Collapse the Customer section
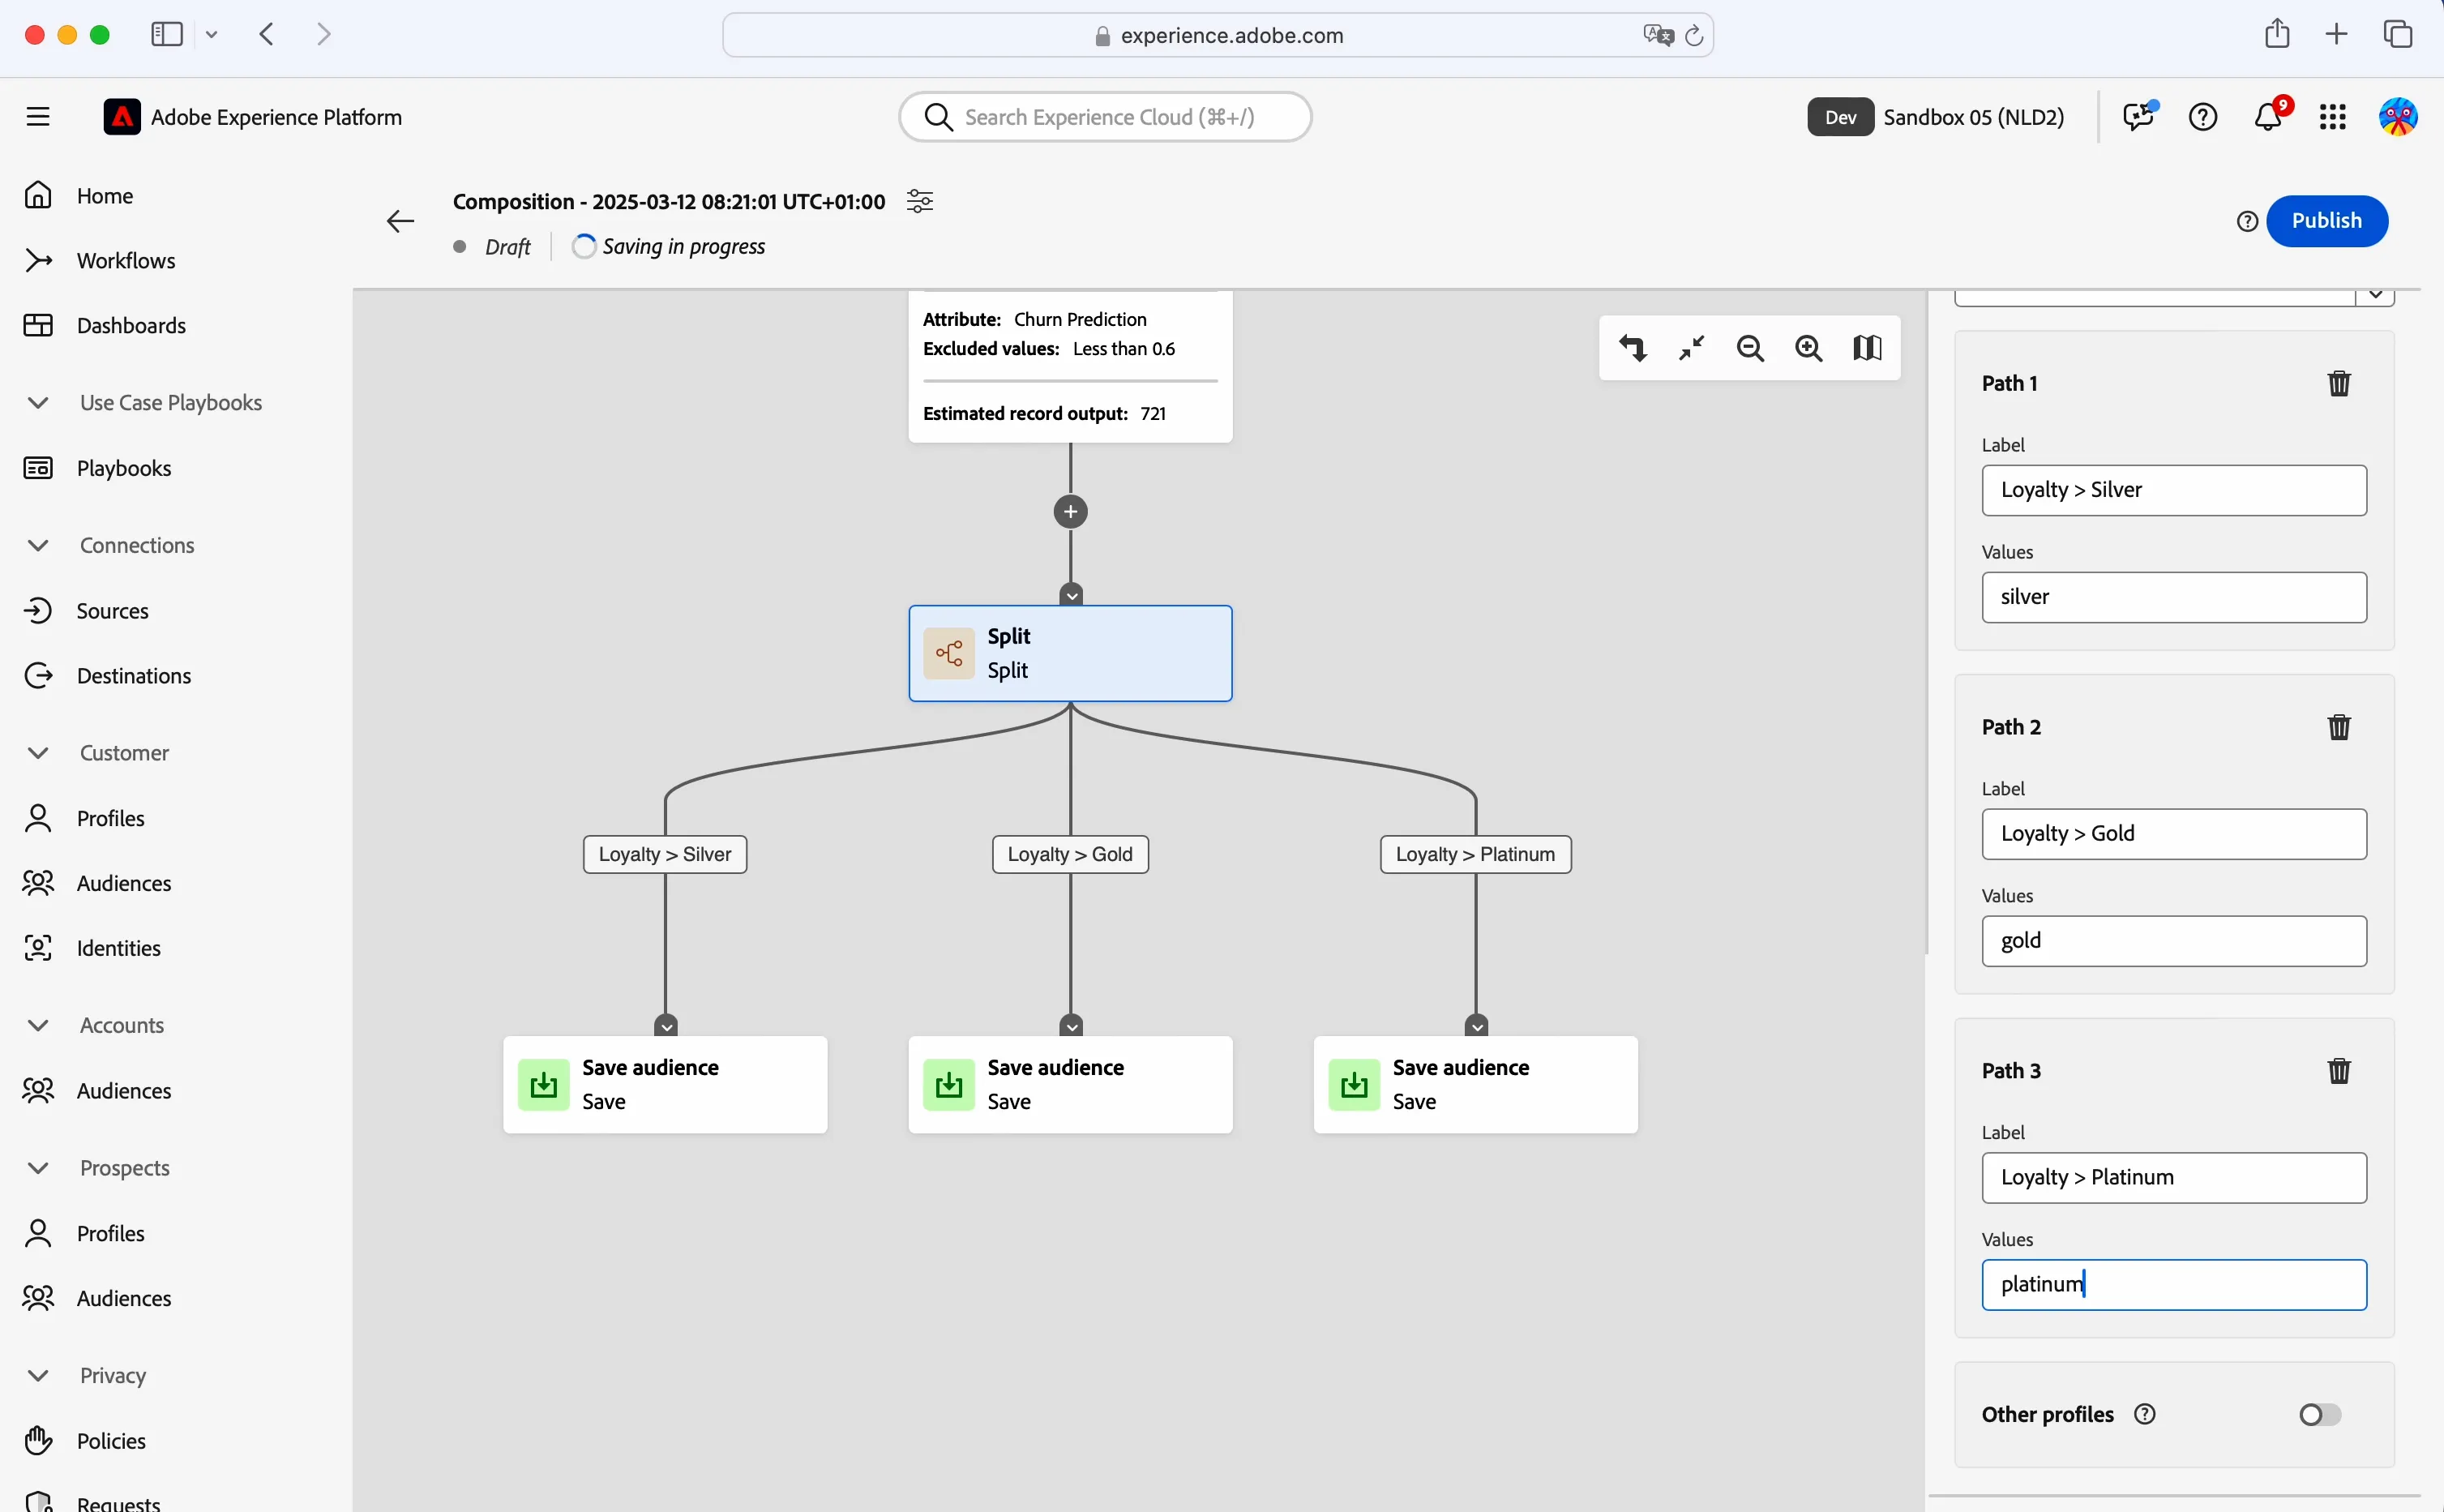The image size is (2444, 1512). click(38, 752)
